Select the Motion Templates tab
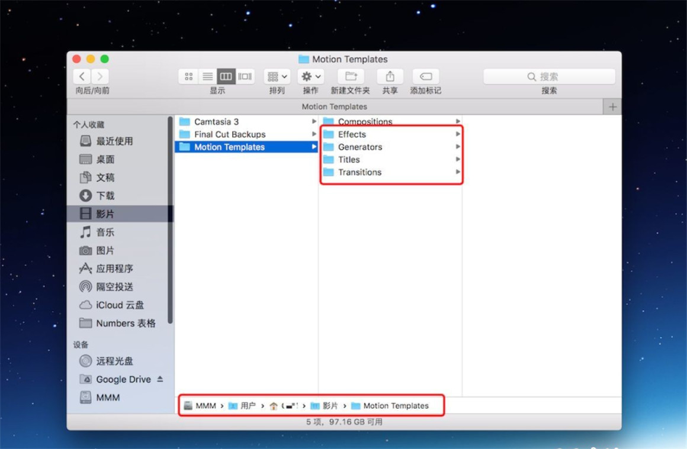This screenshot has width=687, height=449. (335, 106)
